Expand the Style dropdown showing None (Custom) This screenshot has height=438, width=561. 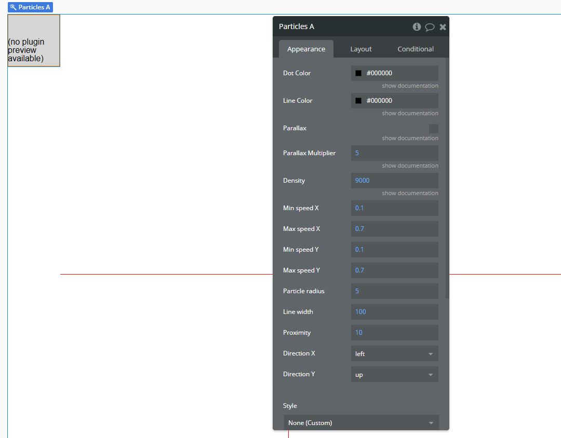pyautogui.click(x=361, y=422)
